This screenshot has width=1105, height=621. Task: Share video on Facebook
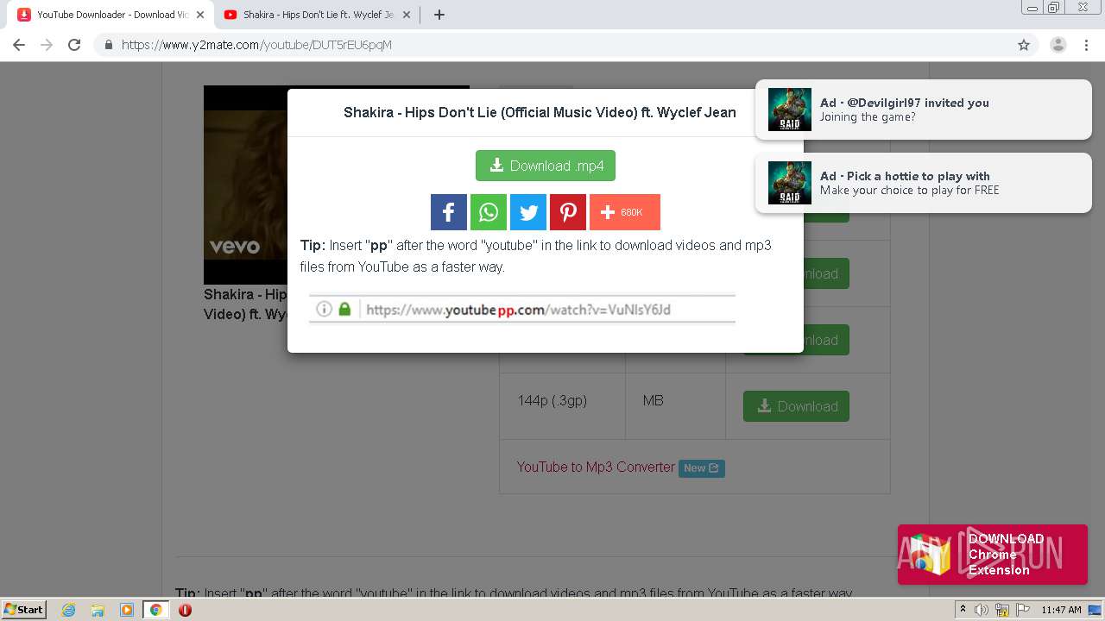[x=449, y=212]
